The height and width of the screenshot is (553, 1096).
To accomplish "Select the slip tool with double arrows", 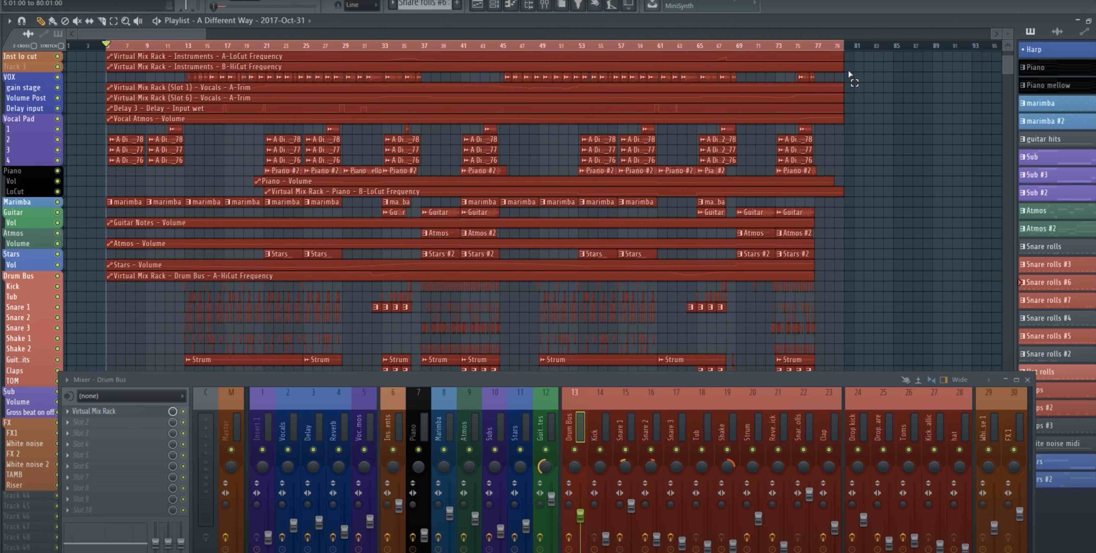I will tap(89, 21).
